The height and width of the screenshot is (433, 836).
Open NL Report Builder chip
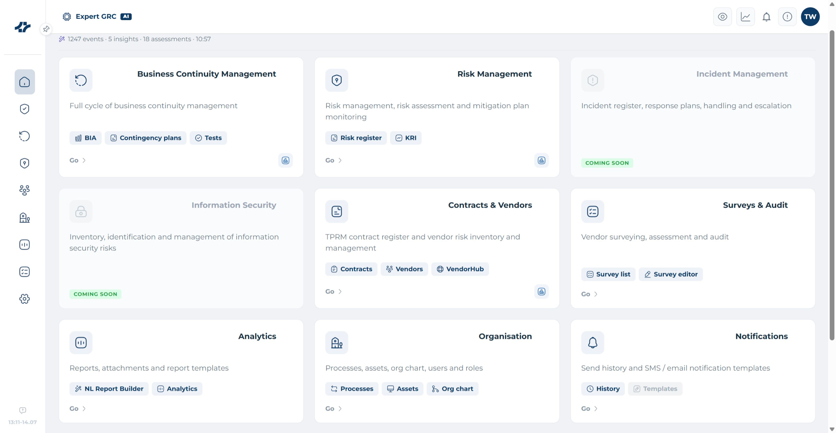coord(109,389)
